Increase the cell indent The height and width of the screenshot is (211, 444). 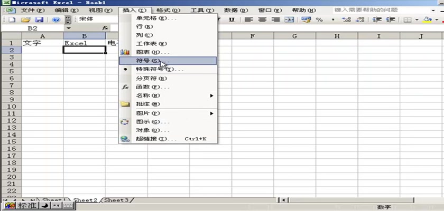391,20
